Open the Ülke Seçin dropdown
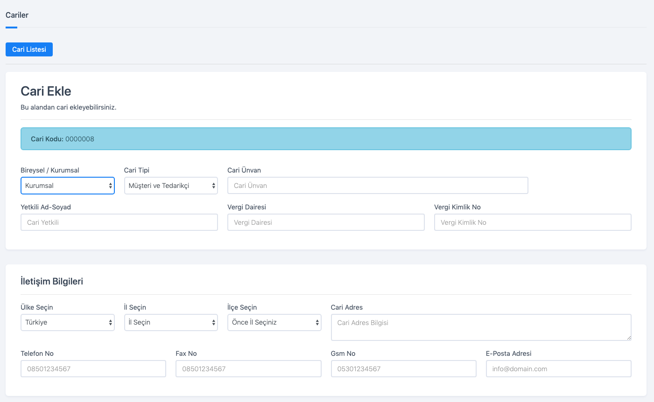The height and width of the screenshot is (402, 654). pyautogui.click(x=68, y=322)
